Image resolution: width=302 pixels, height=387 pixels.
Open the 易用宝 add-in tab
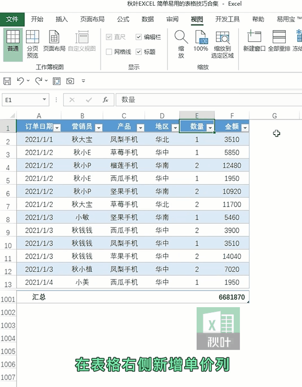tap(288, 19)
